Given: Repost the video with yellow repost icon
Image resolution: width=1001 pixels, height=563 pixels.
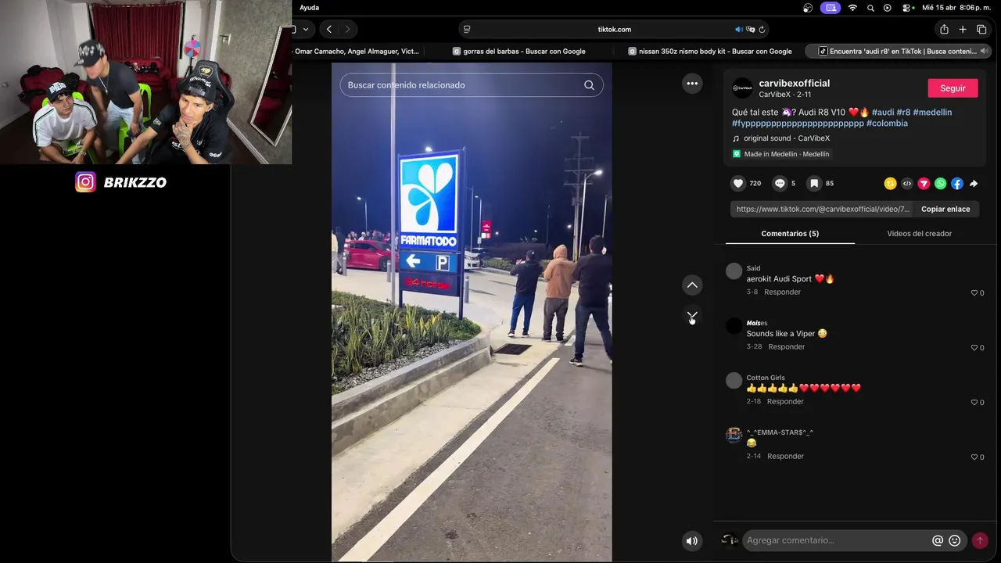Looking at the screenshot, I should coord(890,184).
